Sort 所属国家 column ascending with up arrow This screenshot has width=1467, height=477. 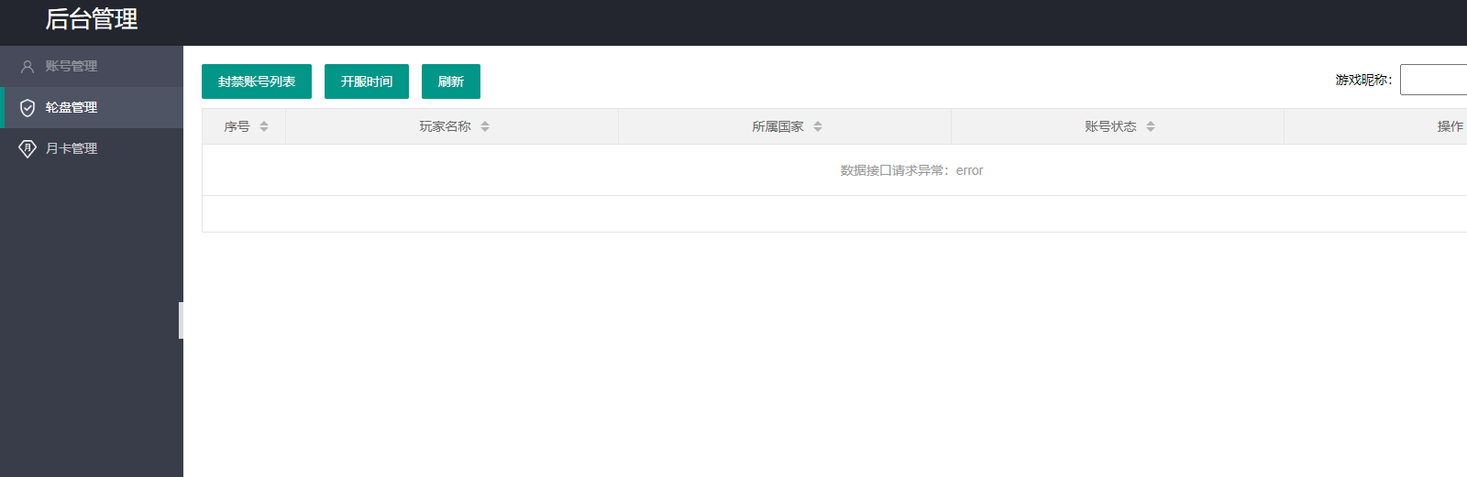[818, 123]
